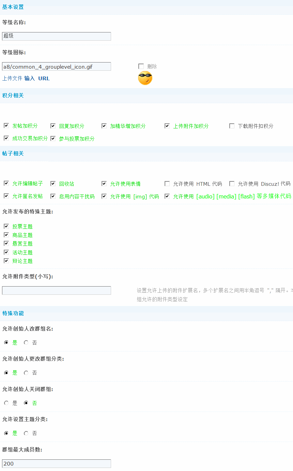Select 否 for 允许创始人改群组名
The width and height of the screenshot is (293, 471).
pos(26,343)
